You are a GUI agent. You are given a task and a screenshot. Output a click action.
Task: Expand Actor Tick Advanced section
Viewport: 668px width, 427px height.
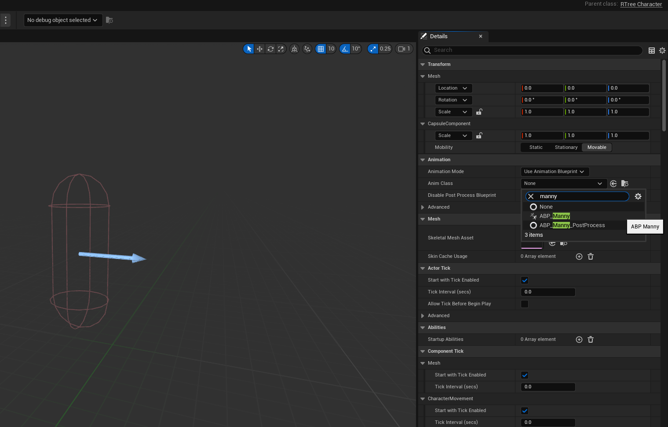pos(423,316)
